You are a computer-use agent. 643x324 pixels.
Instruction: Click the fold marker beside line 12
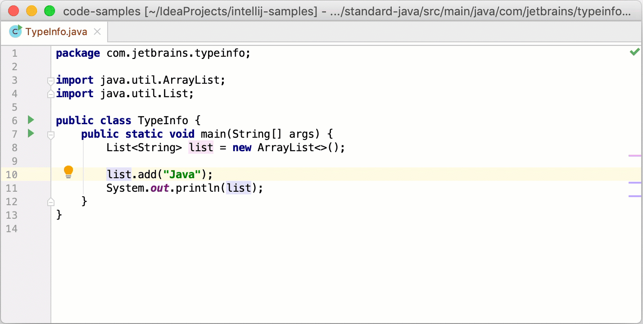50,202
